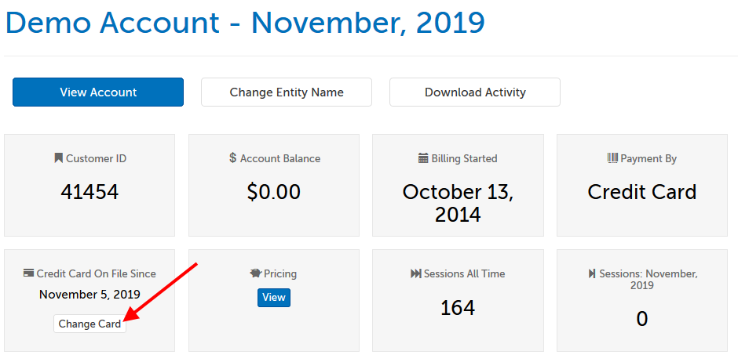Click the fast-forward Sessions All Time icon
The height and width of the screenshot is (362, 738).
click(x=416, y=273)
